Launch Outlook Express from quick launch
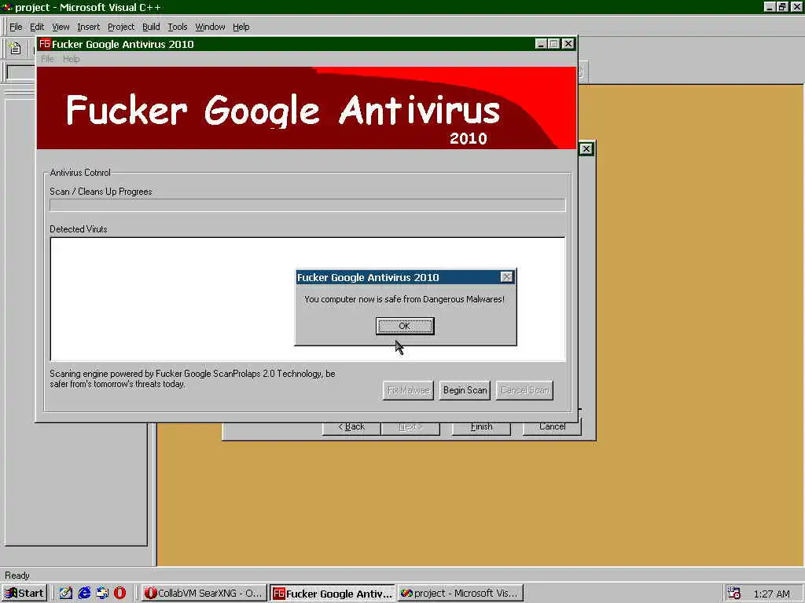Image resolution: width=805 pixels, height=603 pixels. [x=102, y=594]
